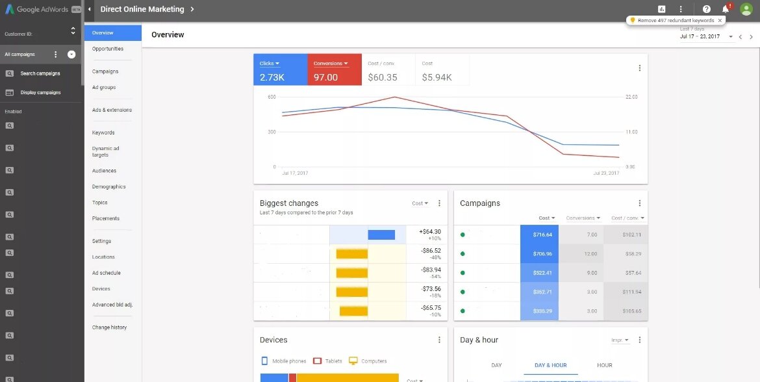Image resolution: width=760 pixels, height=382 pixels.
Task: Open the Placements page
Action: coord(106,219)
